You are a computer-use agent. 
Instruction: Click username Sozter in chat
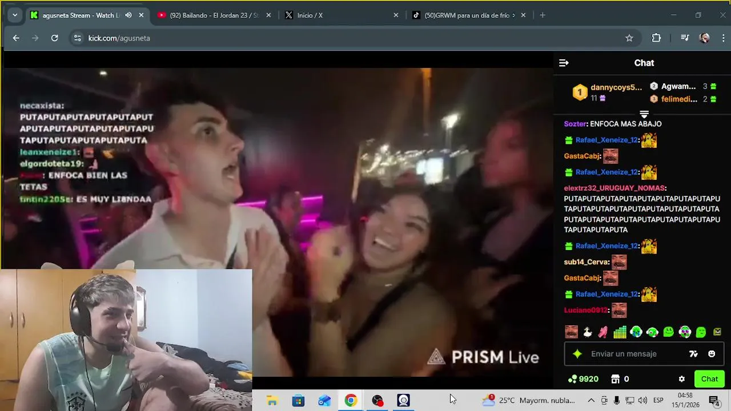(x=575, y=124)
